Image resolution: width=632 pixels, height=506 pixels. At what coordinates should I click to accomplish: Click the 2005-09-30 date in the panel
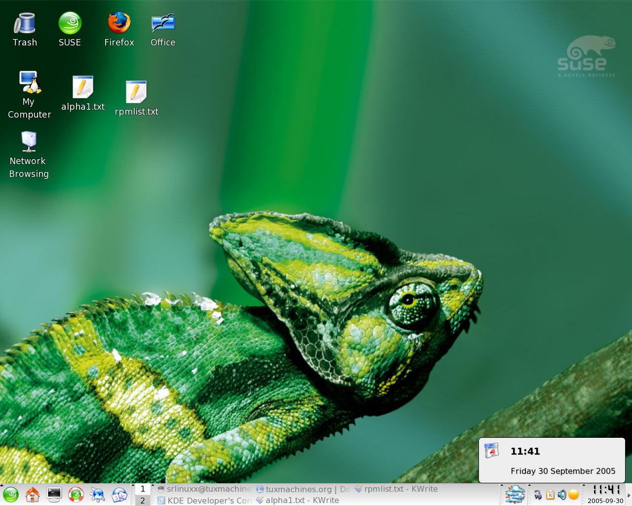coord(606,501)
